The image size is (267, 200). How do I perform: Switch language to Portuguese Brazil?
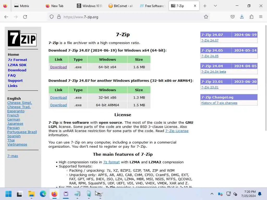(22, 132)
